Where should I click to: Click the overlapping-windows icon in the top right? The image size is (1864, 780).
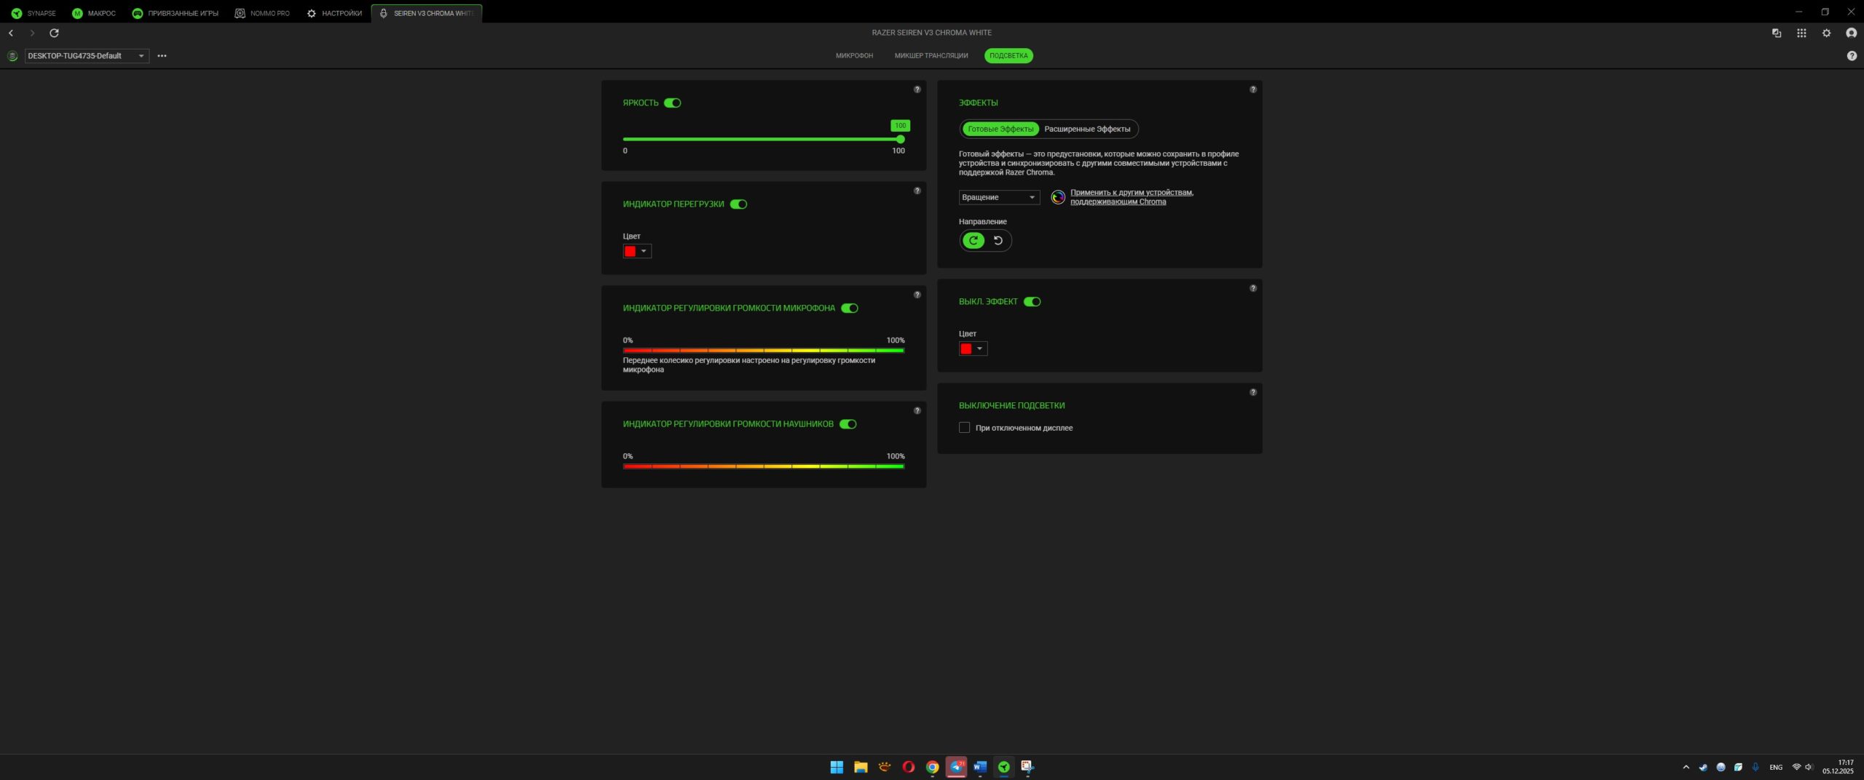(1777, 33)
